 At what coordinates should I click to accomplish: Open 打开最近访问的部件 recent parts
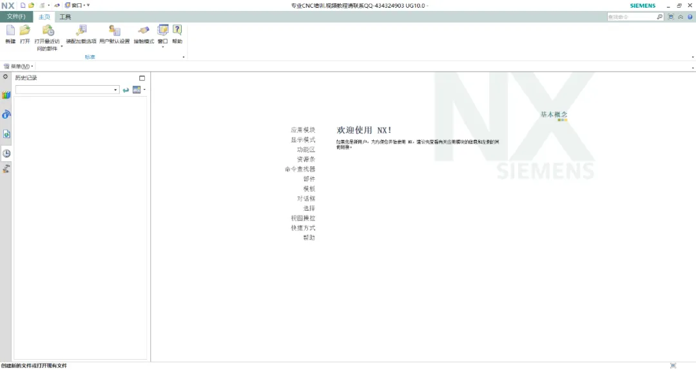(x=48, y=35)
